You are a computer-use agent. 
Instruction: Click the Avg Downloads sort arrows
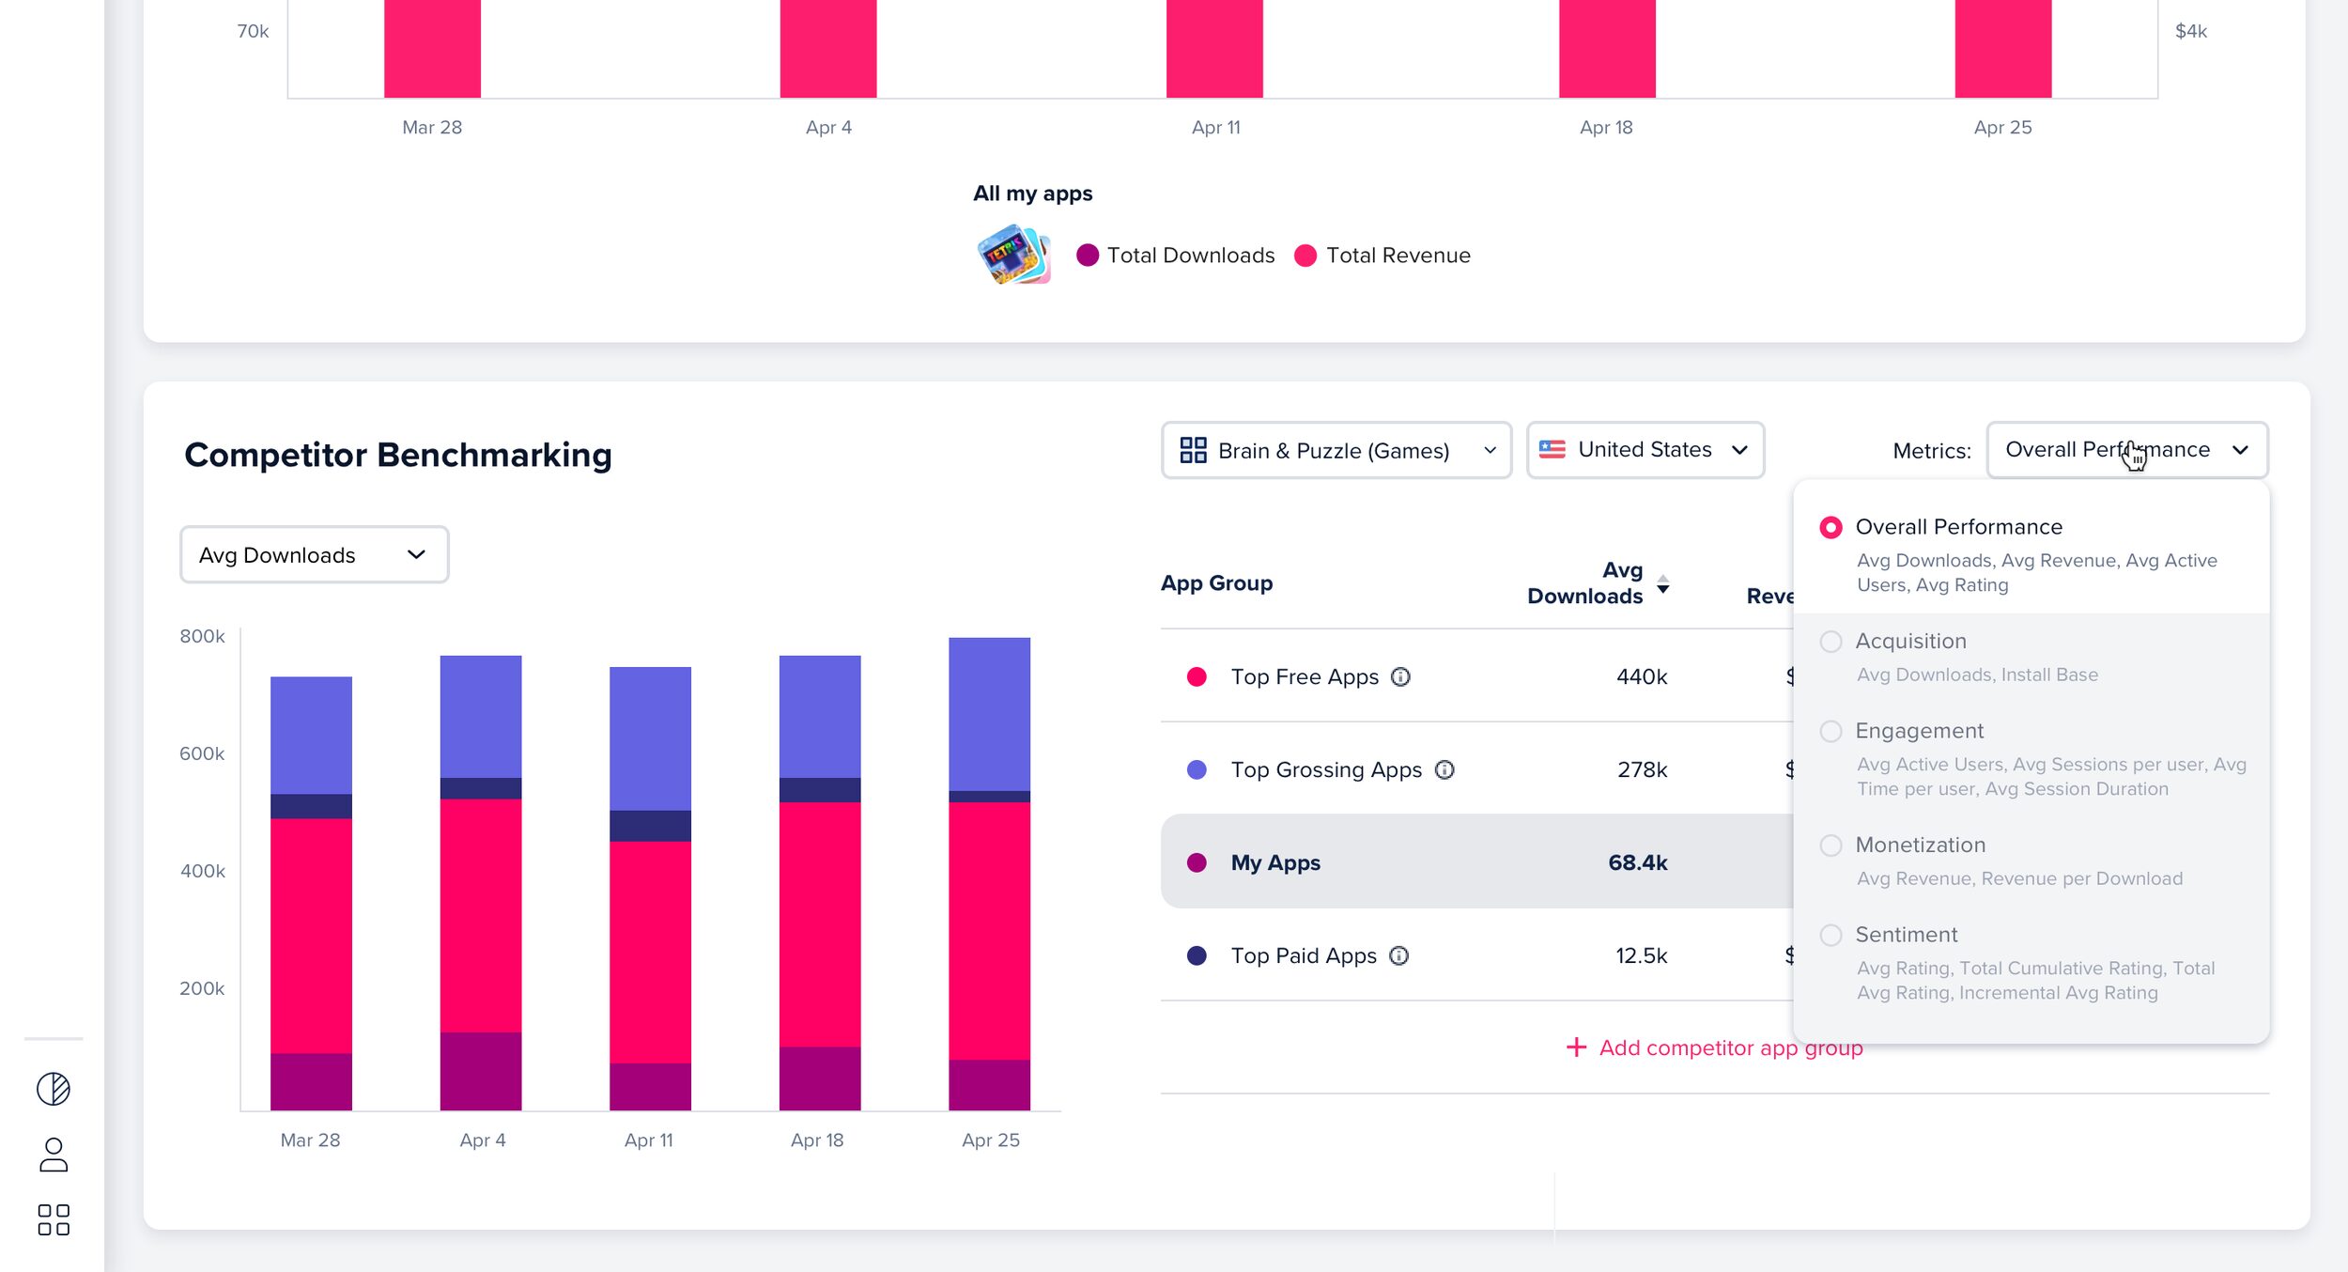point(1662,584)
